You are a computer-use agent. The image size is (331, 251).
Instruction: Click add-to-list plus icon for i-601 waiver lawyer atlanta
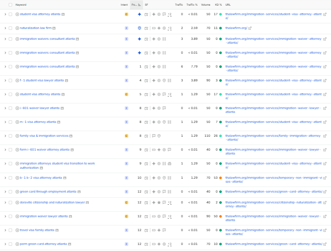point(17,108)
